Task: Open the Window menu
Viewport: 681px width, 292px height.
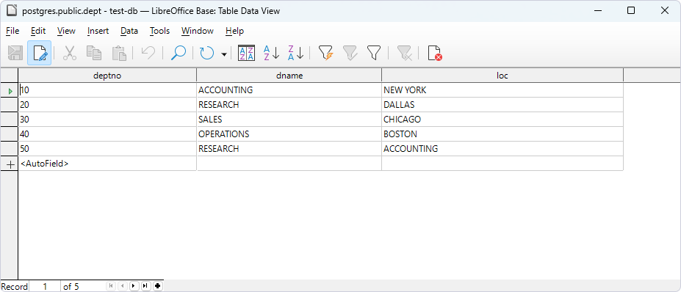Action: click(197, 31)
